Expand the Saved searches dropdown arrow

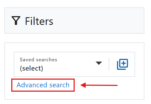tap(99, 63)
